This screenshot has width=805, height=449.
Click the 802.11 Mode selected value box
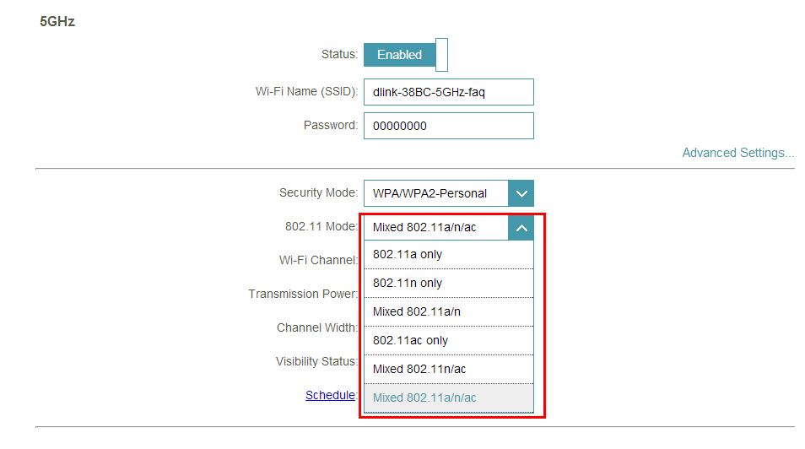(x=435, y=227)
